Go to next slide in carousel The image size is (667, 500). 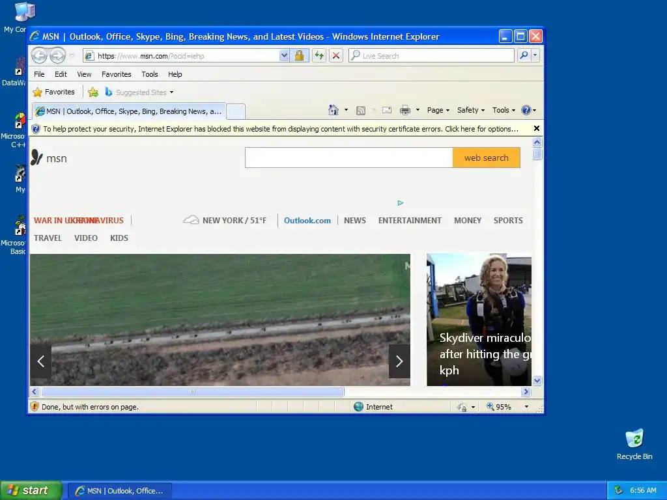click(x=399, y=361)
